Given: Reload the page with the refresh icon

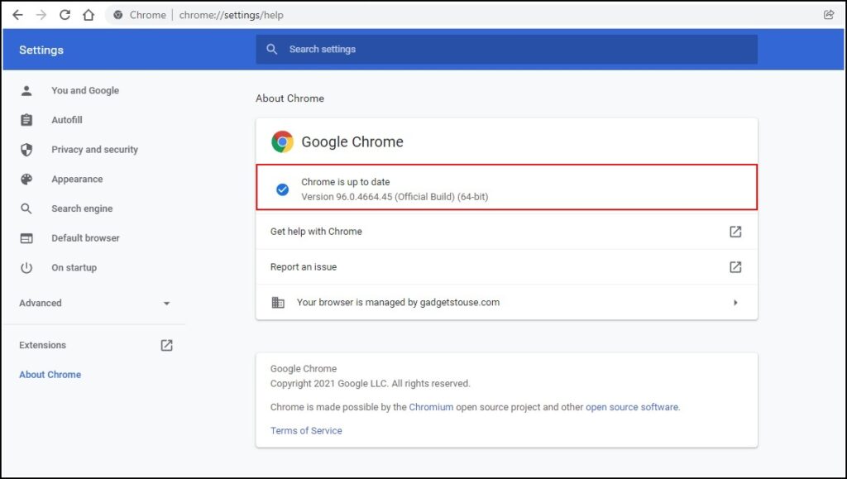Looking at the screenshot, I should coord(65,15).
